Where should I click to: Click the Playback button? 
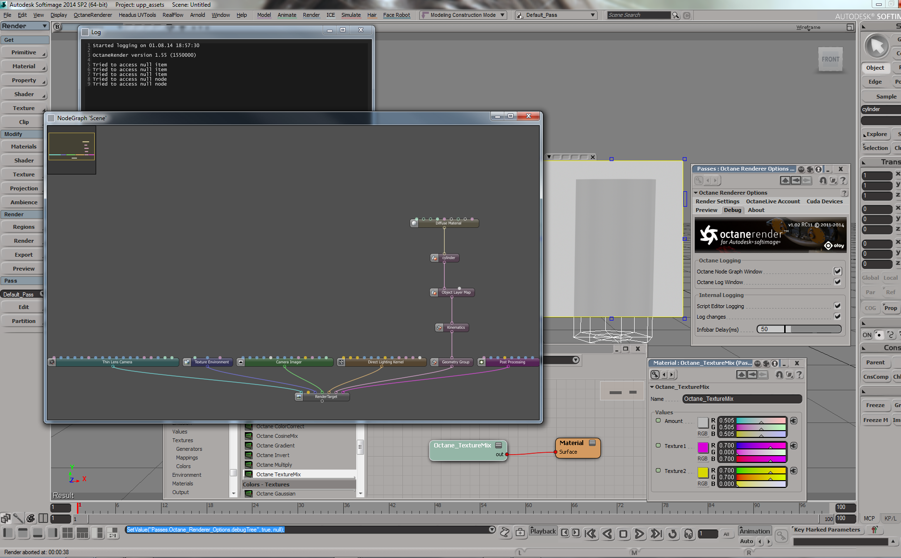point(543,532)
